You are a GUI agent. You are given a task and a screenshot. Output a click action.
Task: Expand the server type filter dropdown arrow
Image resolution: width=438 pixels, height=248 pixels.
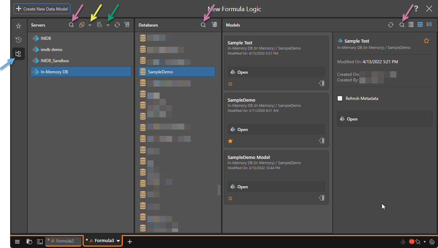click(x=90, y=25)
